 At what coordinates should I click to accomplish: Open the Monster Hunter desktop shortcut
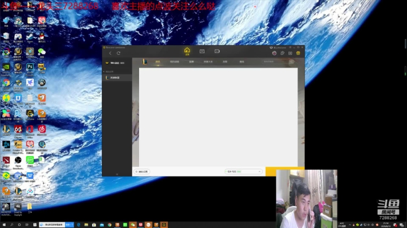pyautogui.click(x=6, y=209)
